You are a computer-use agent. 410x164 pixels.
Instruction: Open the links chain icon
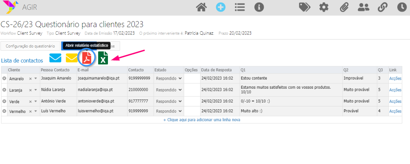tap(382, 7)
